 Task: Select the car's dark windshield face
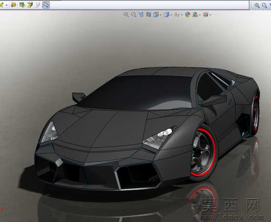tap(138, 93)
